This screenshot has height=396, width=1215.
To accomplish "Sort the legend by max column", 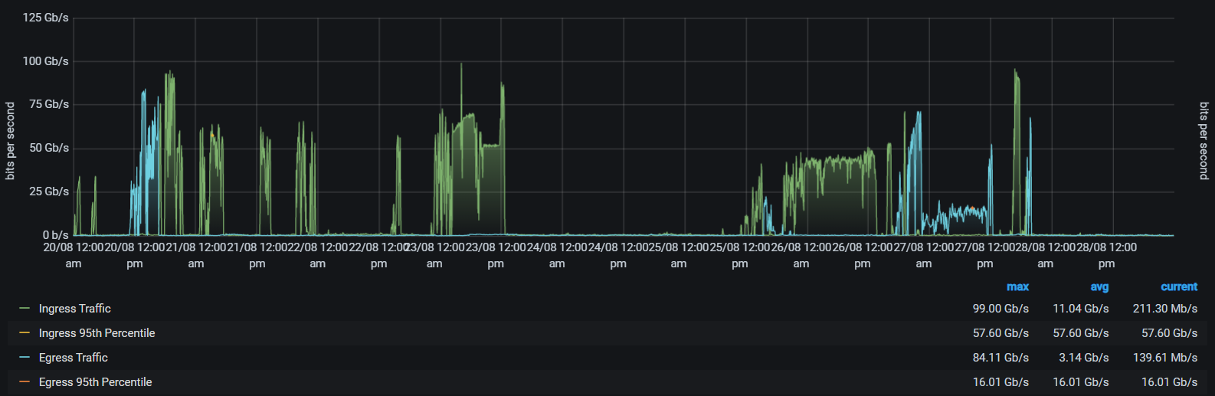I will (x=1017, y=287).
